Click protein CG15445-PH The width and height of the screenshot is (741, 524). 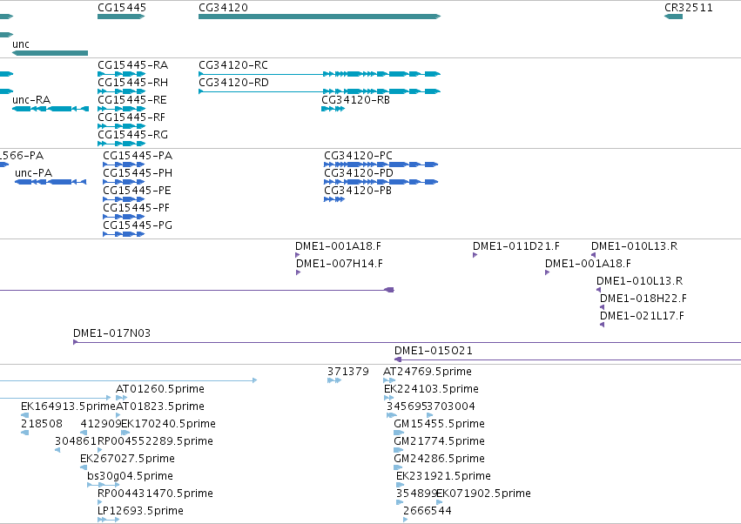coord(124,183)
